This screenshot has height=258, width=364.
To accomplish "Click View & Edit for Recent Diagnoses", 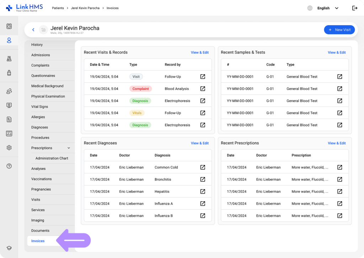I will tap(200, 143).
